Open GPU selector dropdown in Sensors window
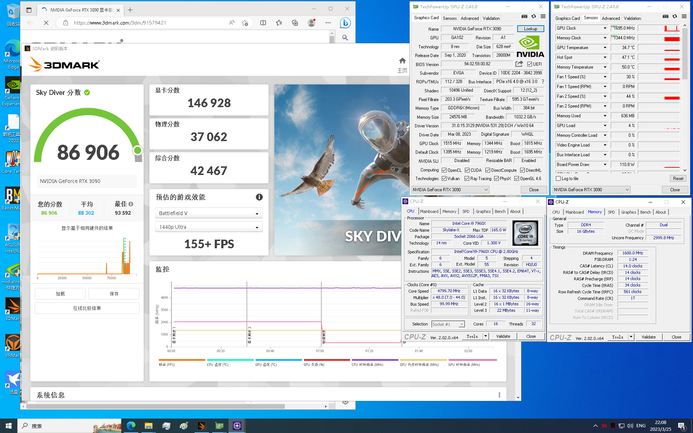Screen dimensions: 693x433 [x=592, y=190]
